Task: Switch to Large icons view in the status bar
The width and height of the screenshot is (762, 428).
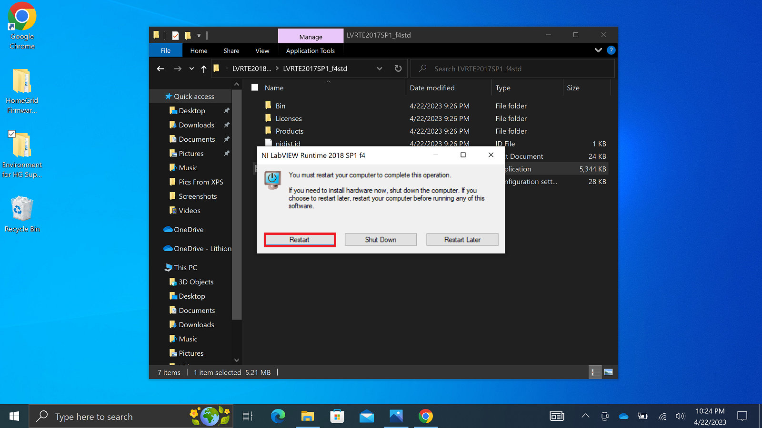Action: click(x=608, y=372)
